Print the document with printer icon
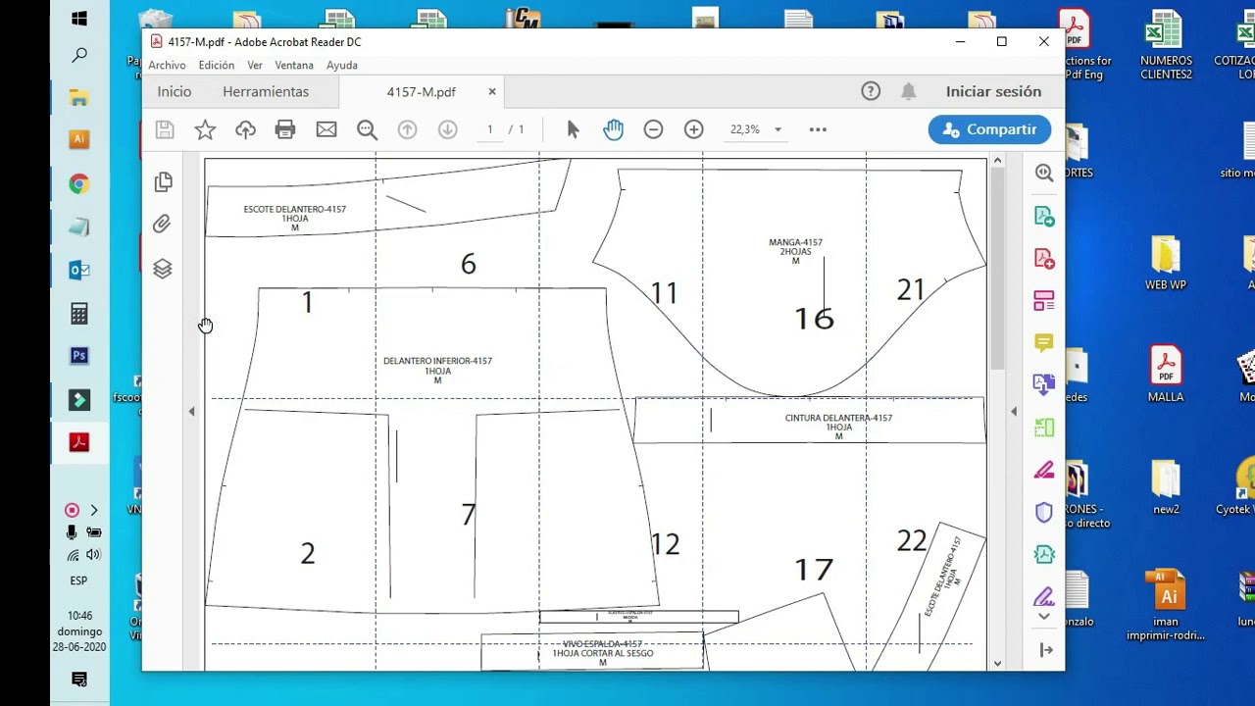The width and height of the screenshot is (1255, 706). (285, 129)
